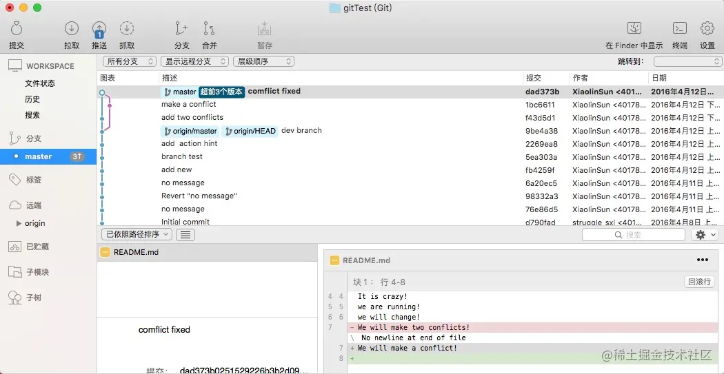This screenshot has height=374, width=724.
Task: Start a merge via 合并 icon
Action: click(x=209, y=29)
